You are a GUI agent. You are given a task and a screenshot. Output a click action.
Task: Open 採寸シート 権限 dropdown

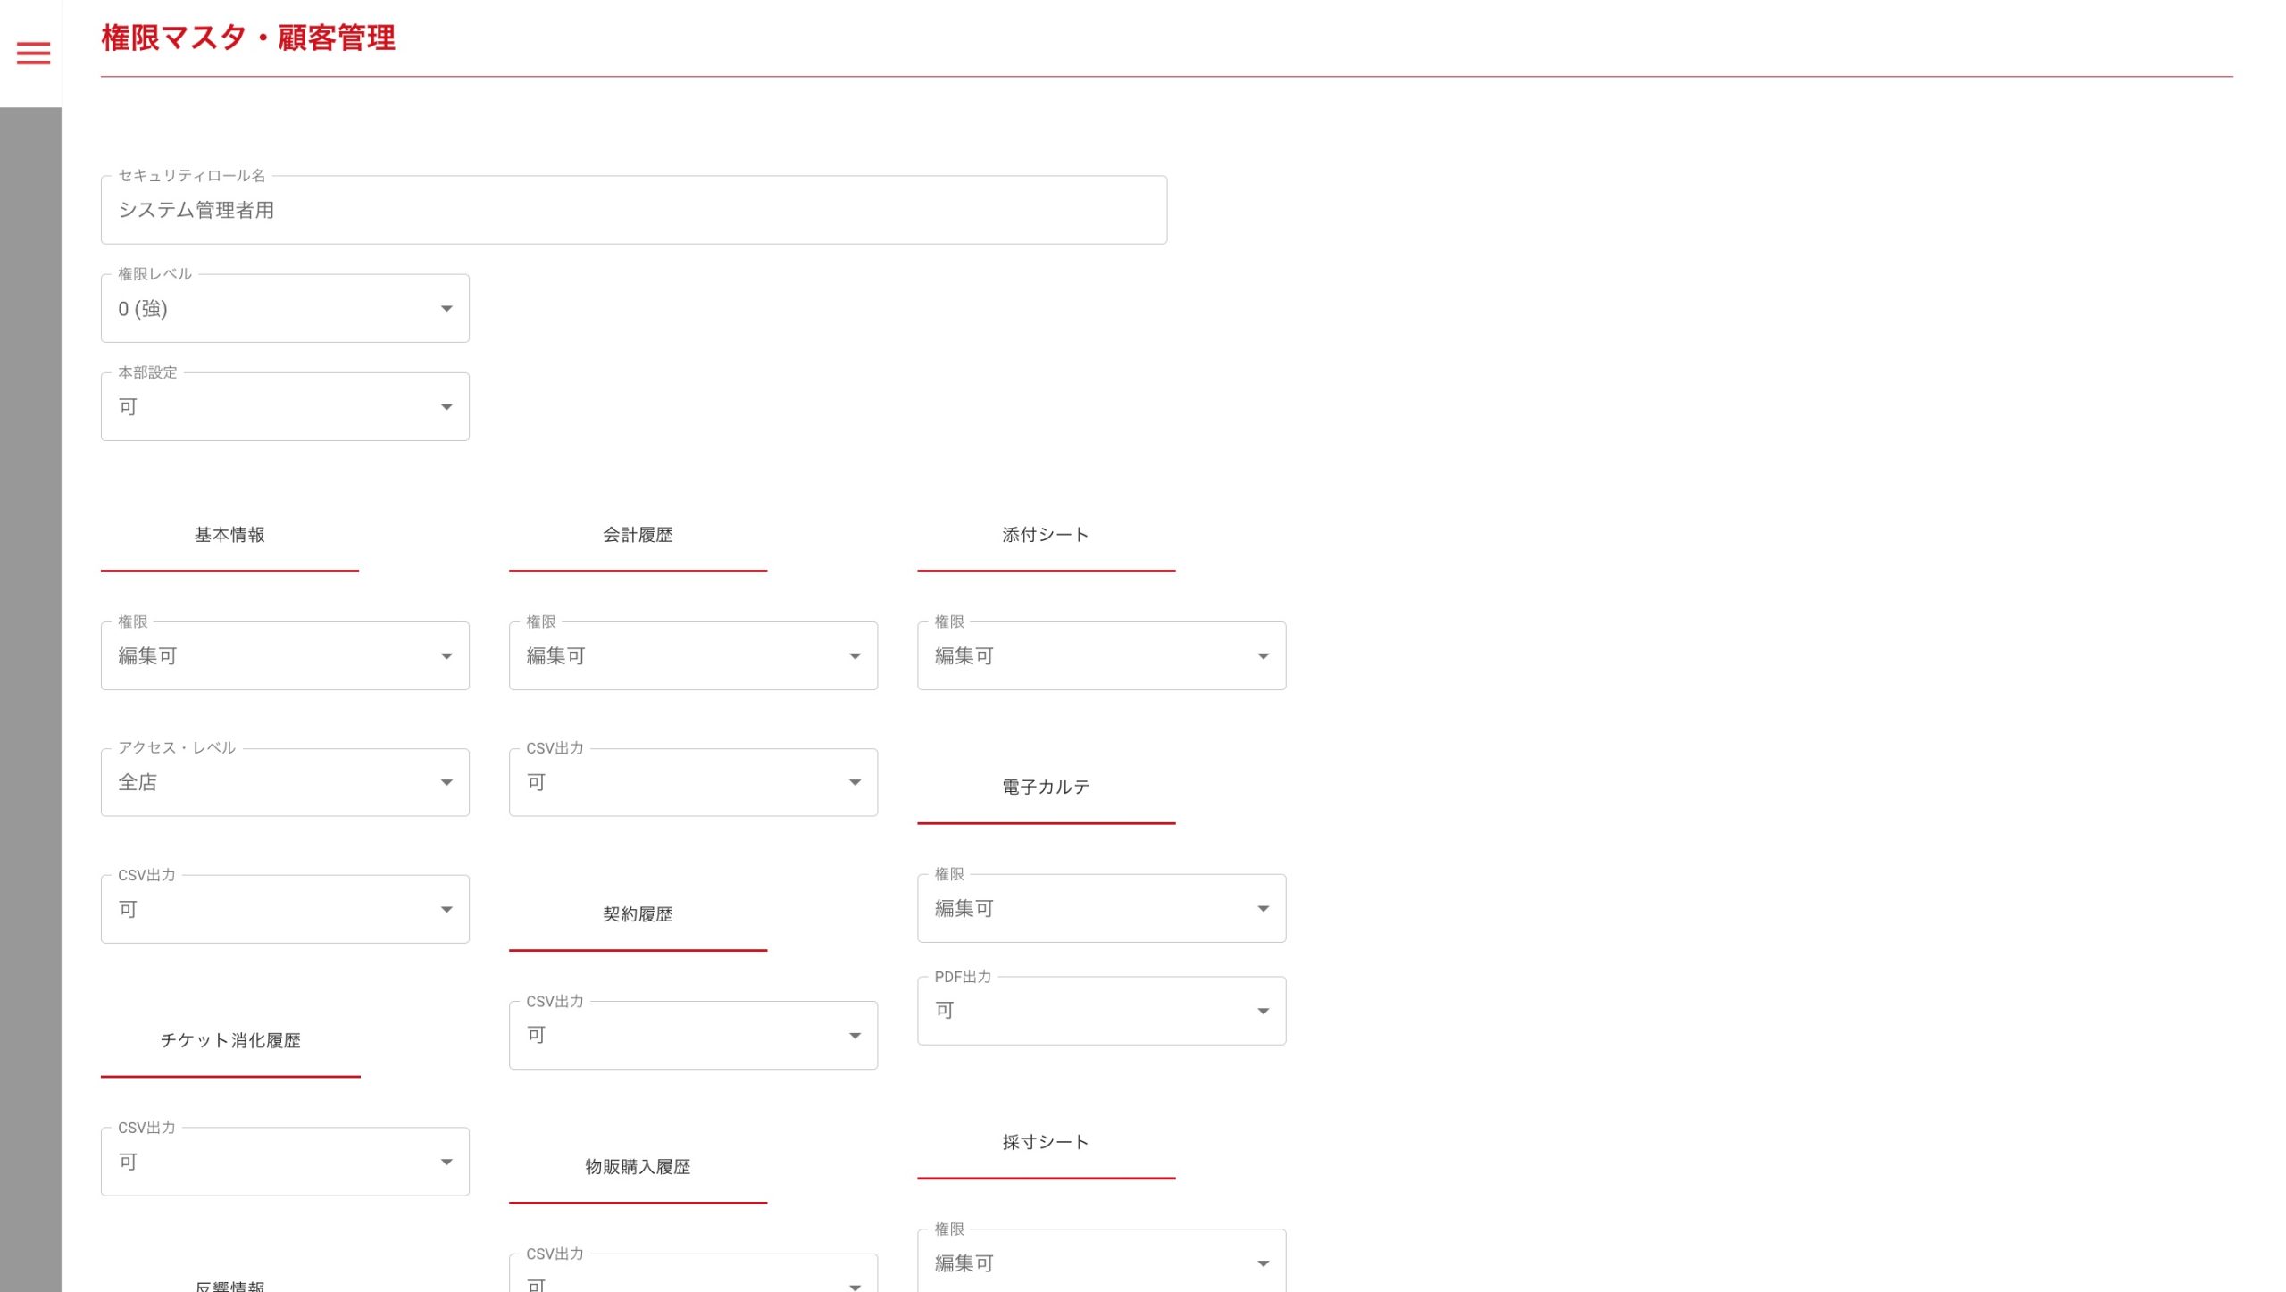tap(1101, 1263)
